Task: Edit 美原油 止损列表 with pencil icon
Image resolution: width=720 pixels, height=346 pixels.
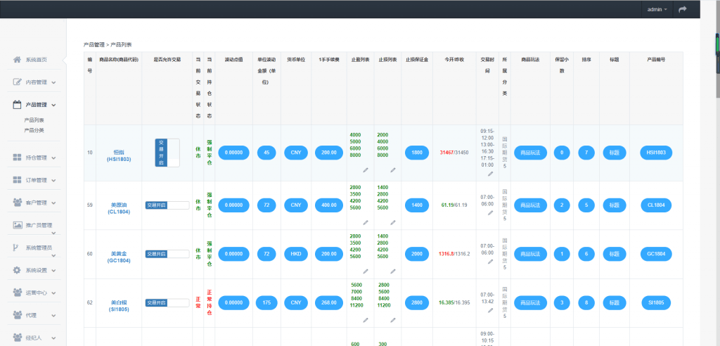Action: (392, 222)
